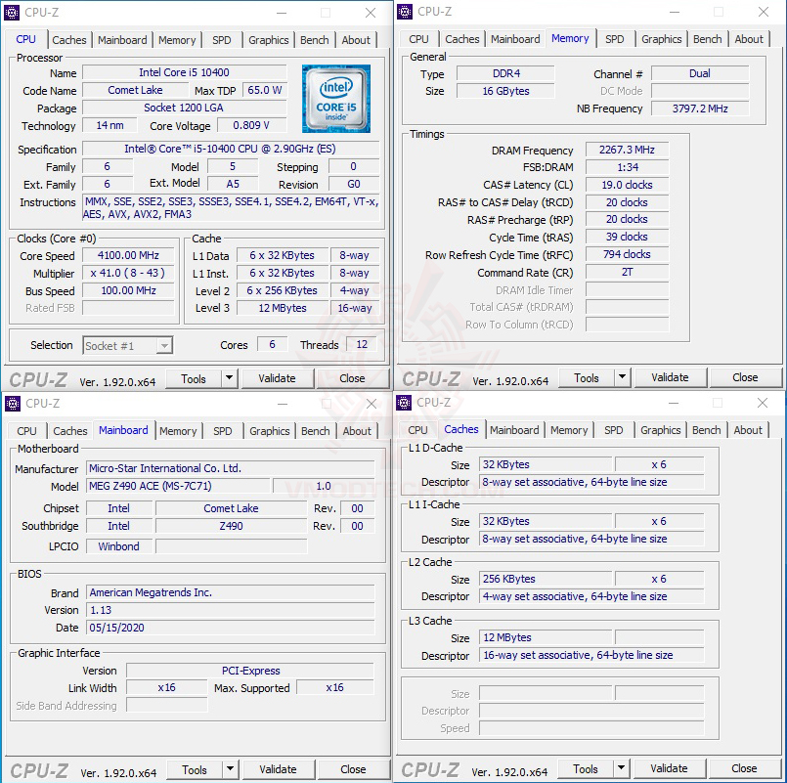Click FSB:DRAM ratio value 1:34
The height and width of the screenshot is (783, 787).
click(627, 167)
